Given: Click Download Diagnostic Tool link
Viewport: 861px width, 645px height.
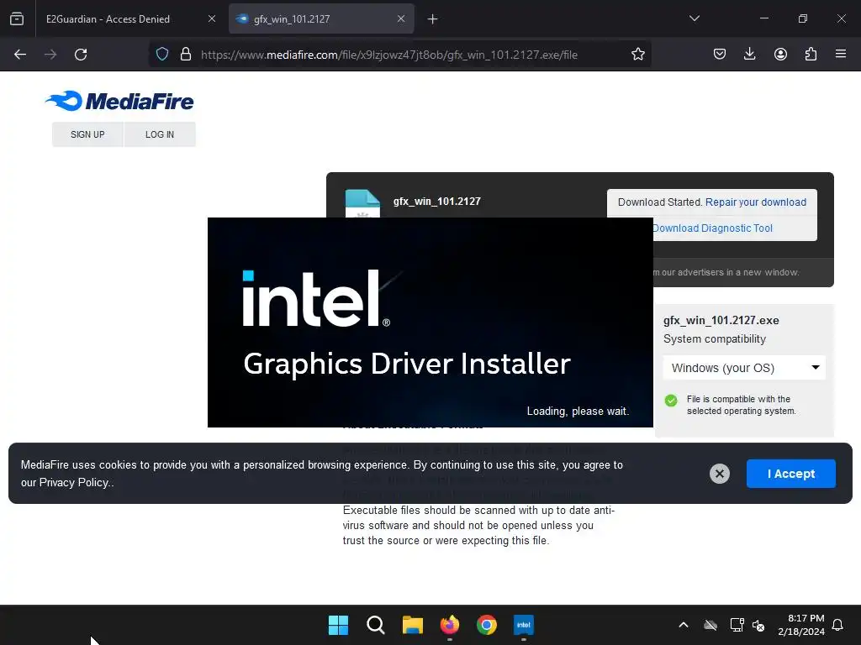Looking at the screenshot, I should (712, 228).
